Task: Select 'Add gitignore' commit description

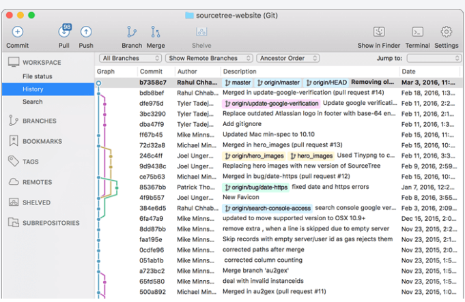Action: [x=242, y=124]
